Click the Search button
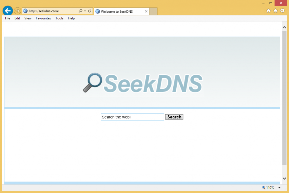The height and width of the screenshot is (193, 289). [174, 117]
